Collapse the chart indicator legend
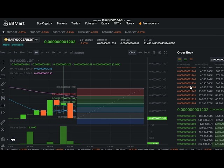 coord(12,78)
